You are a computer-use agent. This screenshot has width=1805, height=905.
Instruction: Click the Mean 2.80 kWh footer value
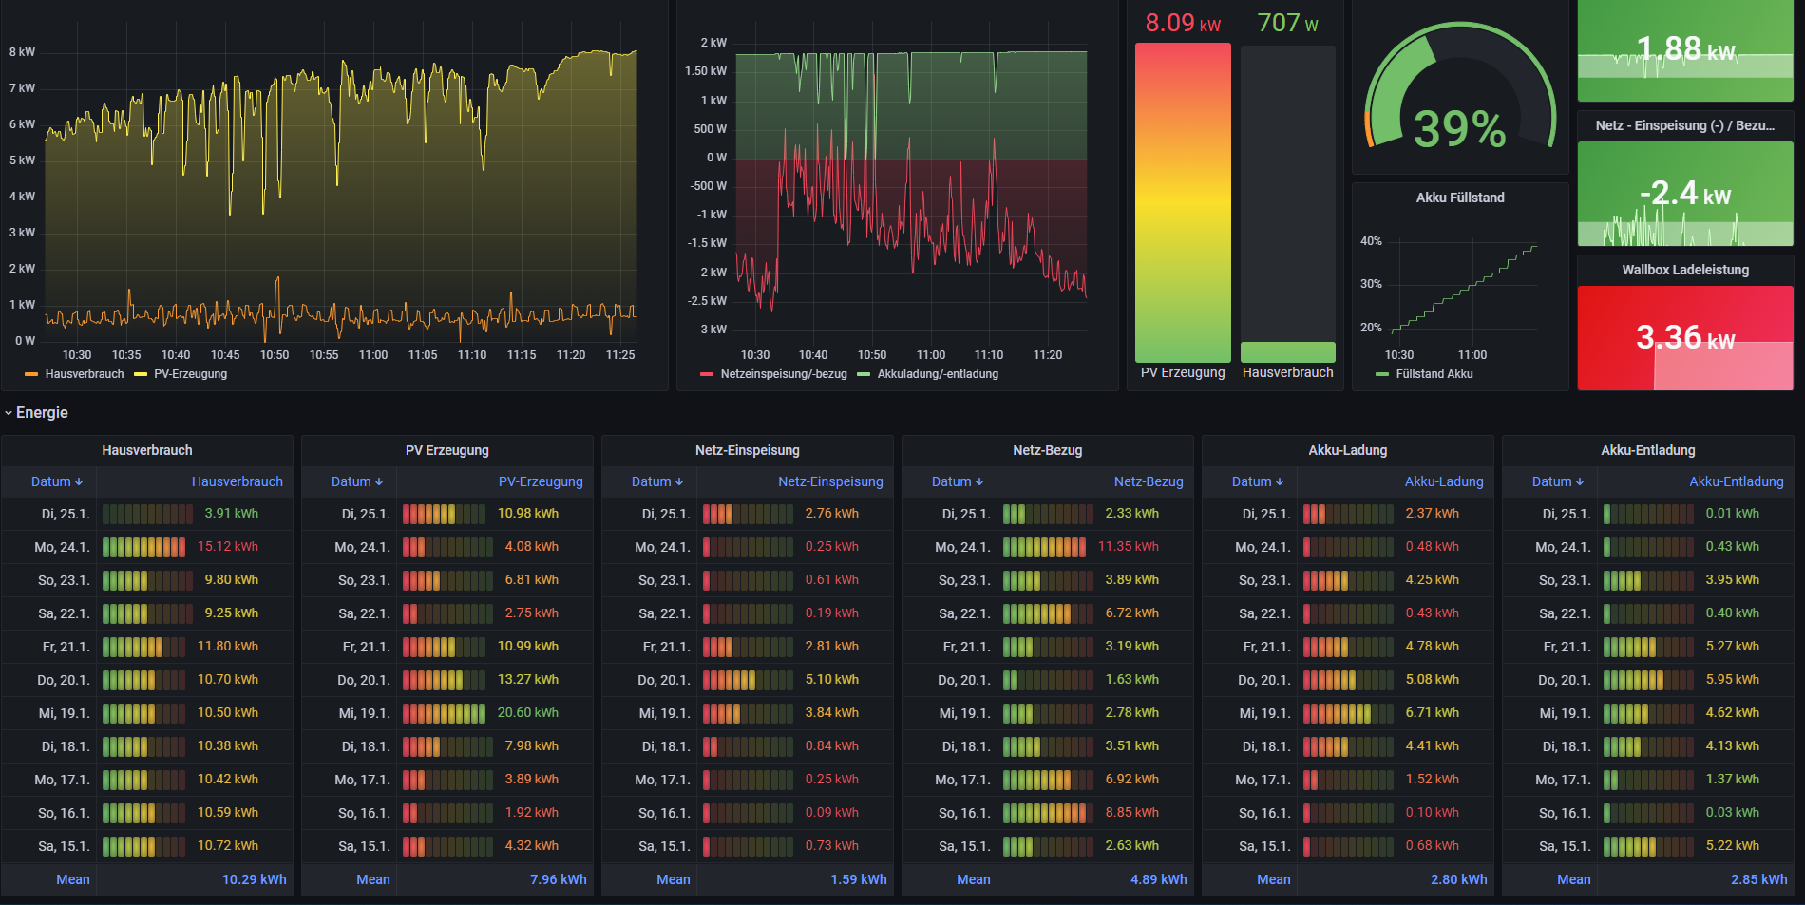(1459, 879)
